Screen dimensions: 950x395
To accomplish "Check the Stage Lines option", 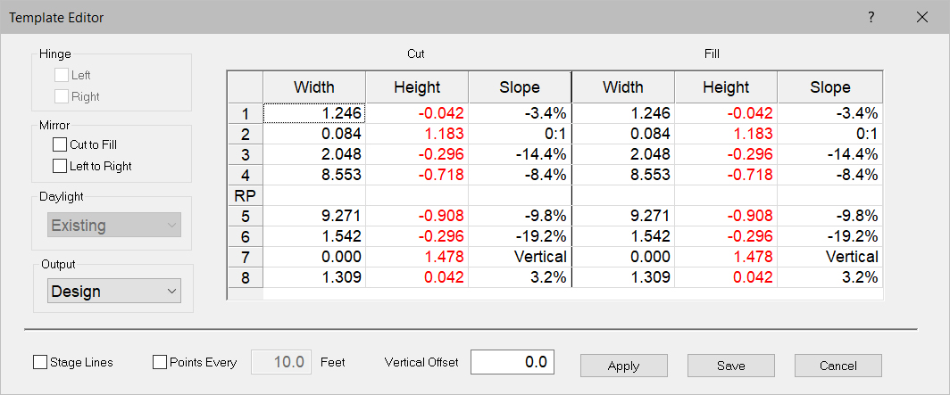I will pyautogui.click(x=40, y=363).
